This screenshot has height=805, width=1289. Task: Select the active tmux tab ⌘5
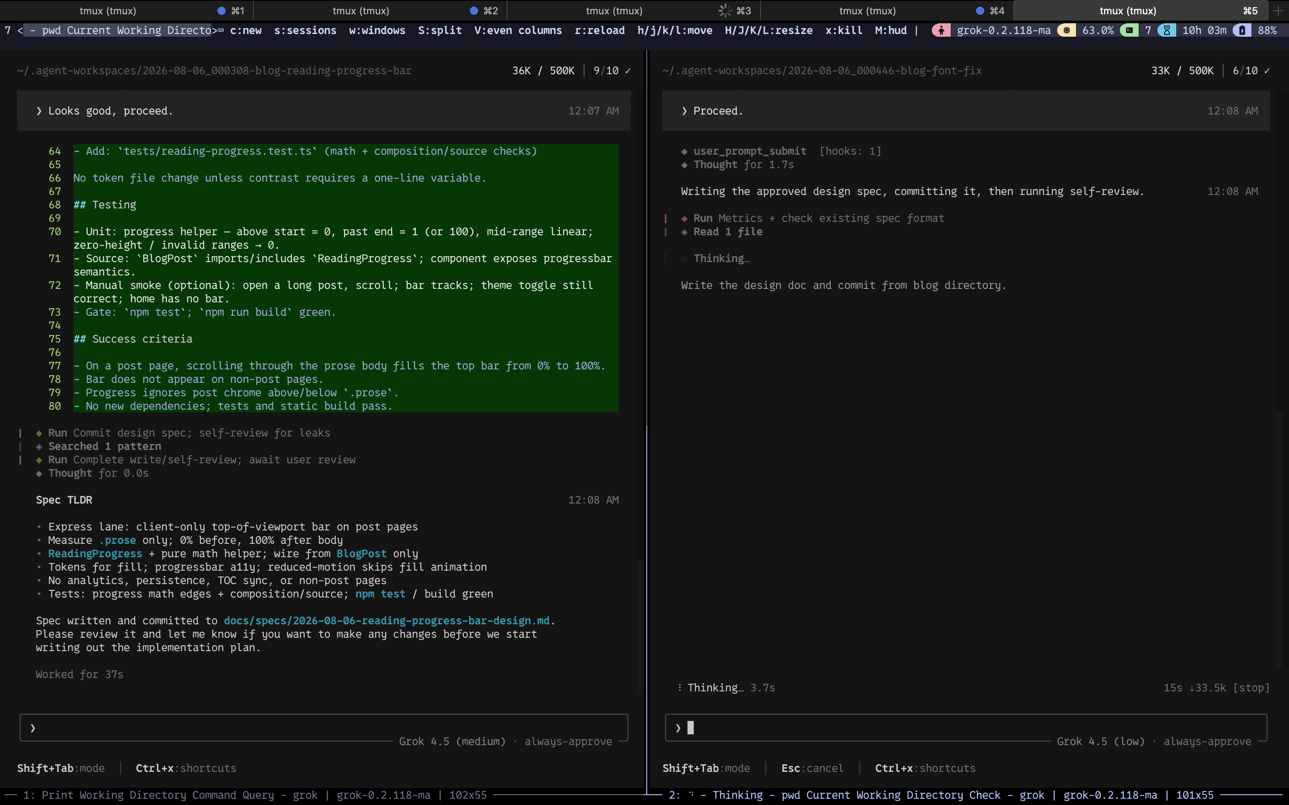[1140, 11]
